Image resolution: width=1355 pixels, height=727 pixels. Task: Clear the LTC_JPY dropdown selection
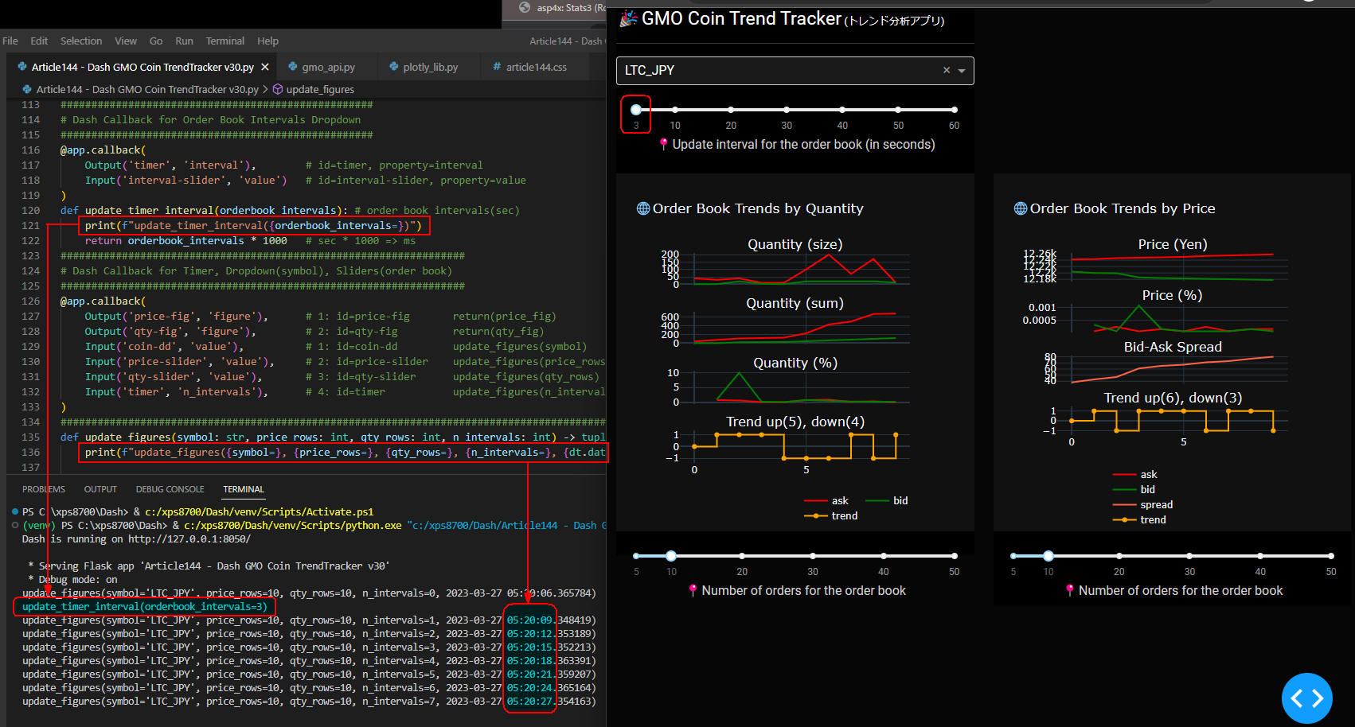[x=947, y=70]
